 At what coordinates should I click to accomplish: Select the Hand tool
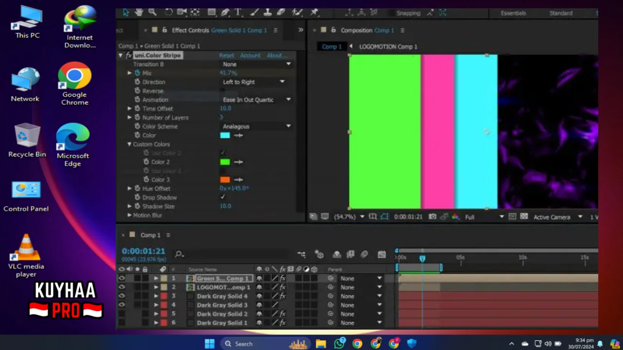pos(139,12)
